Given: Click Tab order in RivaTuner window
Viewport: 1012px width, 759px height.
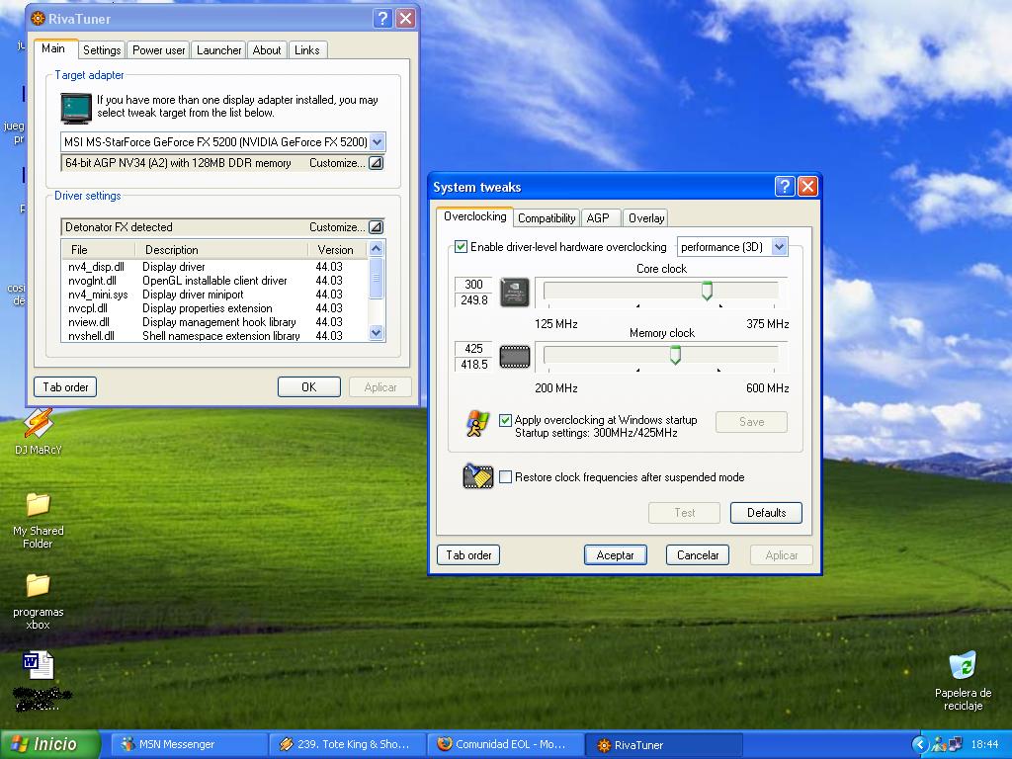Looking at the screenshot, I should tap(65, 387).
